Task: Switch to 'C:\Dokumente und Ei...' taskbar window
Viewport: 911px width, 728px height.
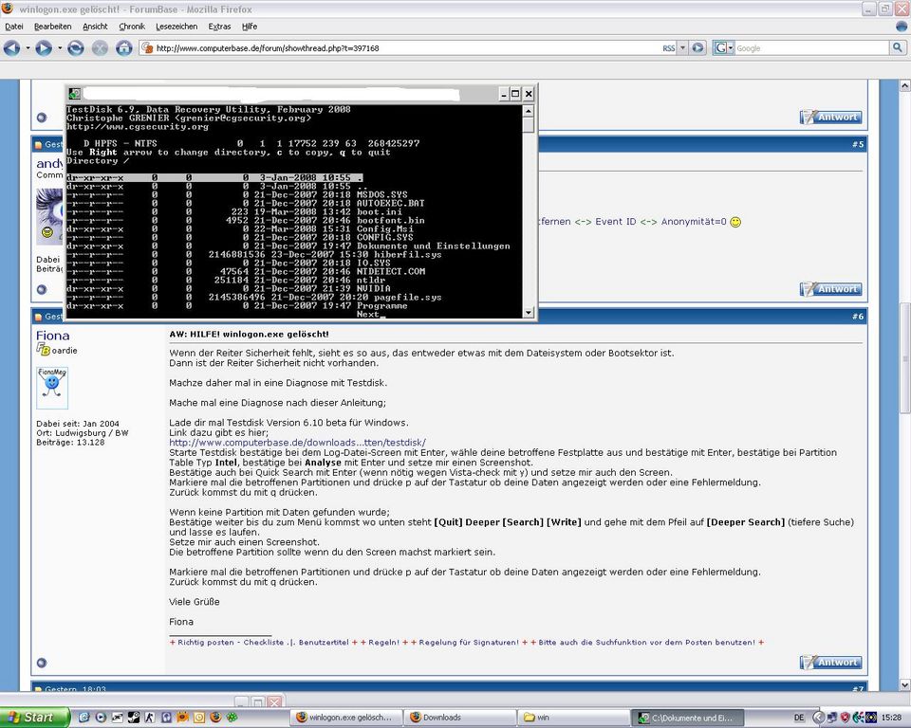Action: click(685, 718)
